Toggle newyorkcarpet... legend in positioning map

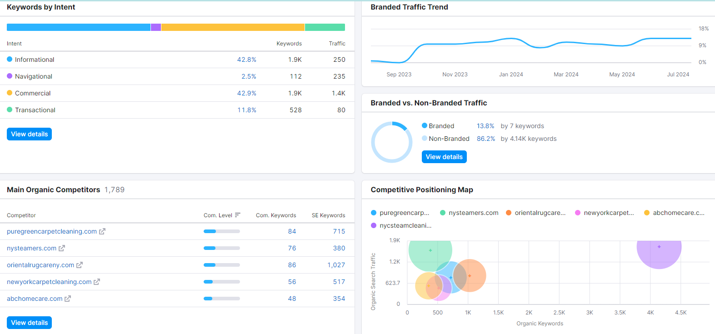pos(605,213)
